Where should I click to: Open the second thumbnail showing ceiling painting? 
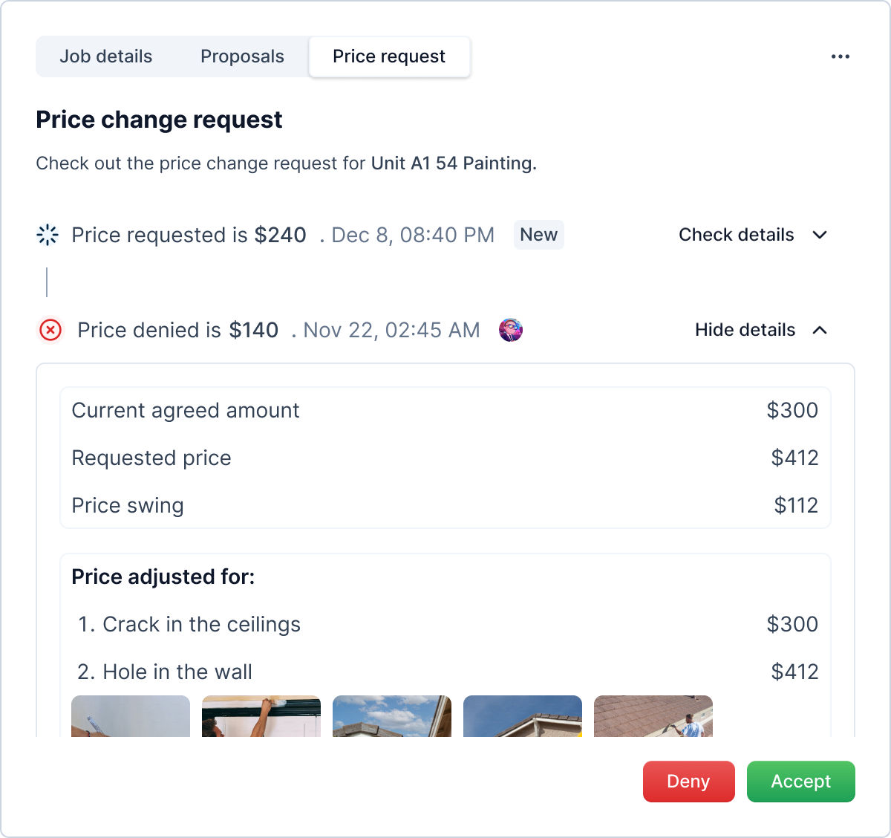click(x=261, y=716)
